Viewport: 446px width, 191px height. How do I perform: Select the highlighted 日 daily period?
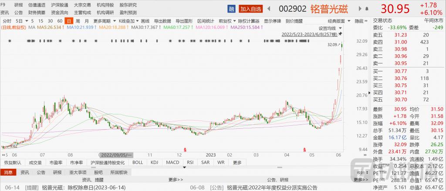pyautogui.click(x=69, y=21)
